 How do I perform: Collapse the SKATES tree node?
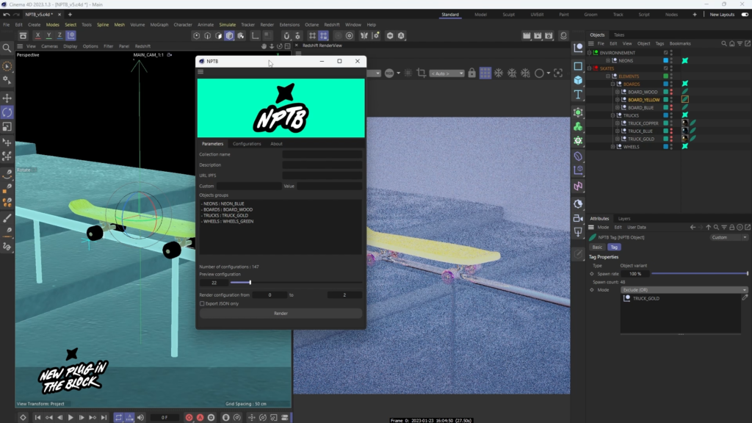click(590, 68)
